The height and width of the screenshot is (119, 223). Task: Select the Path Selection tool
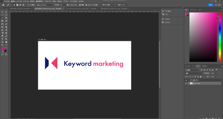[x=6, y=39]
